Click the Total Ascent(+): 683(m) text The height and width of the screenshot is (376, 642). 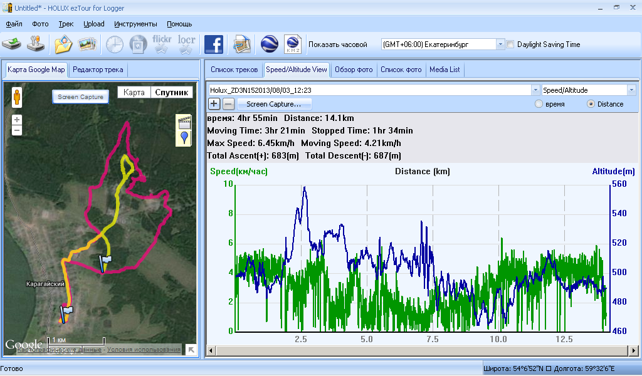tap(253, 155)
